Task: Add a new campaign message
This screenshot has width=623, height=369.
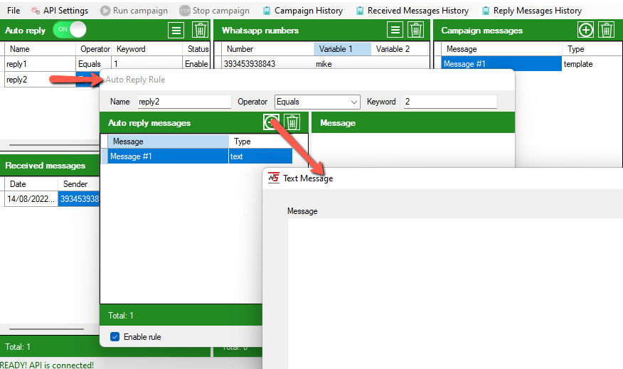Action: point(585,30)
